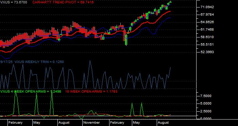Click the VXUS 4 WEEK OPEN ARMS label
The height and width of the screenshot is (126, 238).
click(31, 91)
